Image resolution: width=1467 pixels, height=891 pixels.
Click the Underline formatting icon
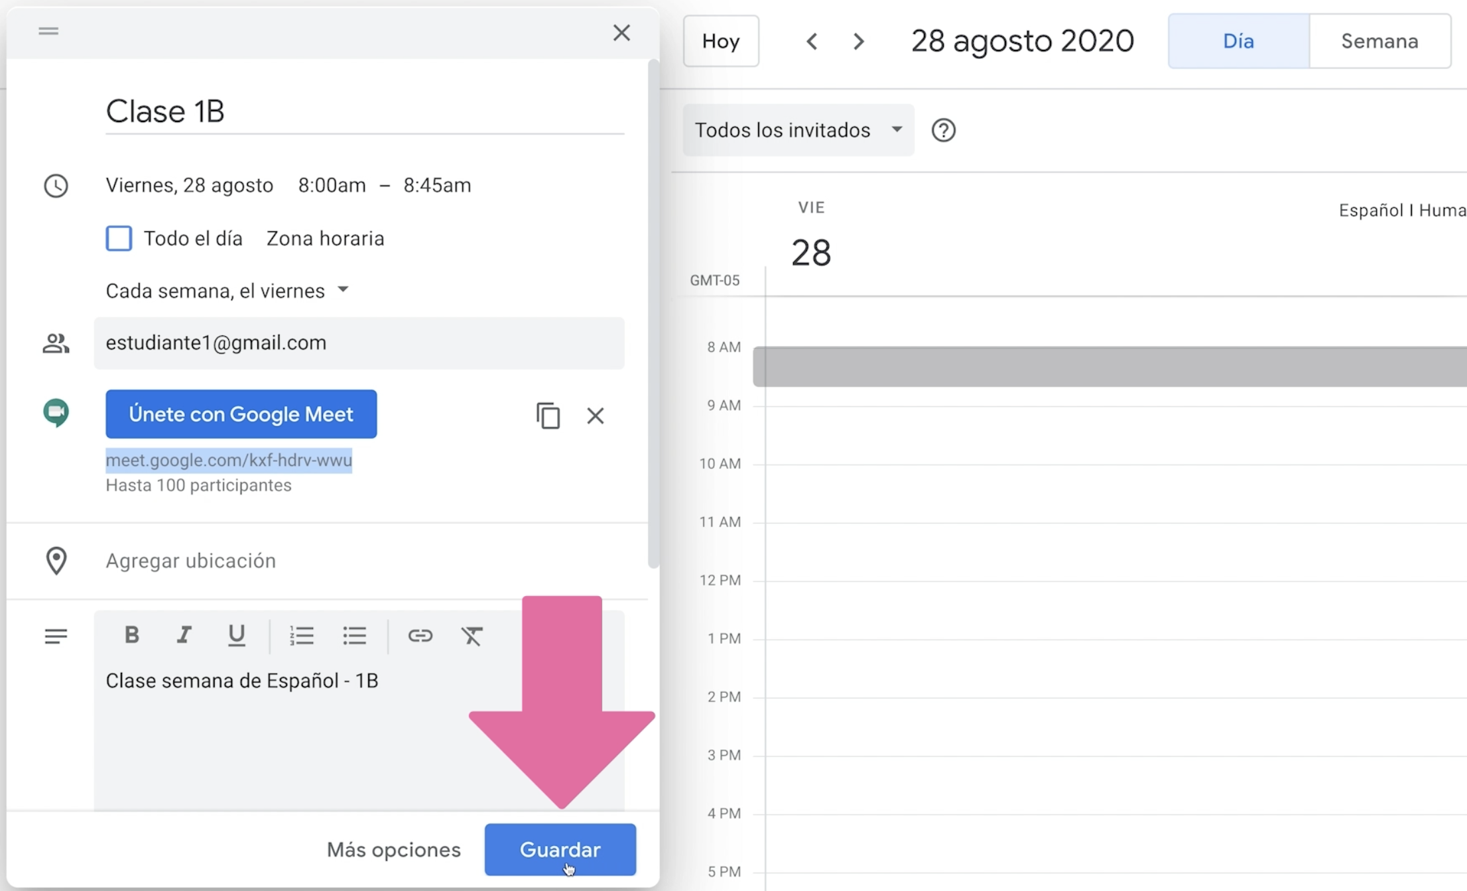tap(235, 636)
